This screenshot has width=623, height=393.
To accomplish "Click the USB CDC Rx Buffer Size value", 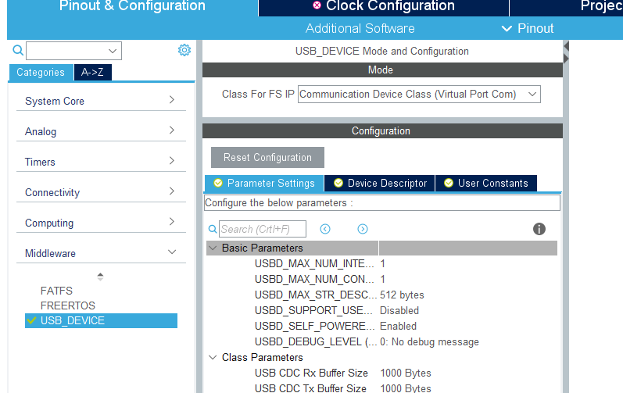I will click(406, 373).
